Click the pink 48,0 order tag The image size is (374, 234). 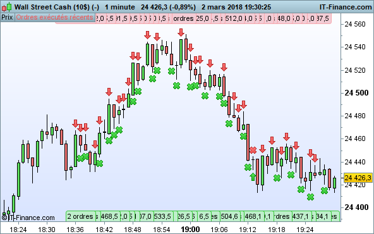(x=284, y=18)
